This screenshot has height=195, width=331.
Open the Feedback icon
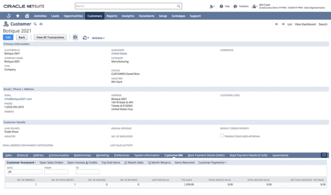(x=235, y=6)
